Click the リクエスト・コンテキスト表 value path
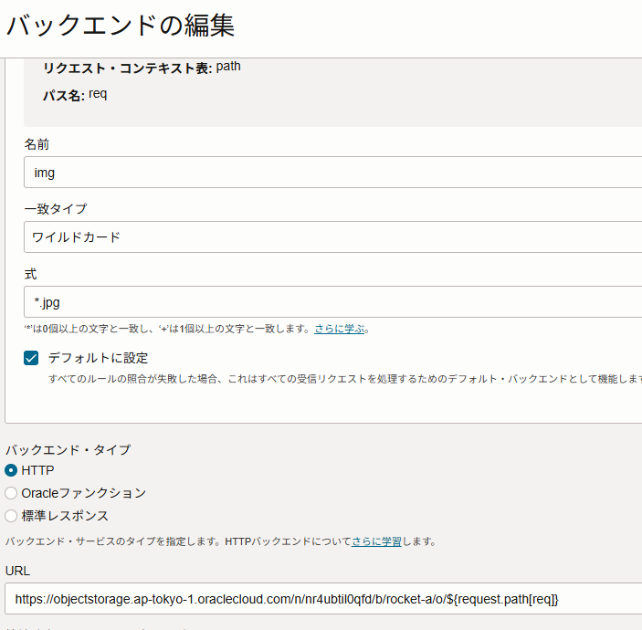This screenshot has width=642, height=630. [228, 67]
